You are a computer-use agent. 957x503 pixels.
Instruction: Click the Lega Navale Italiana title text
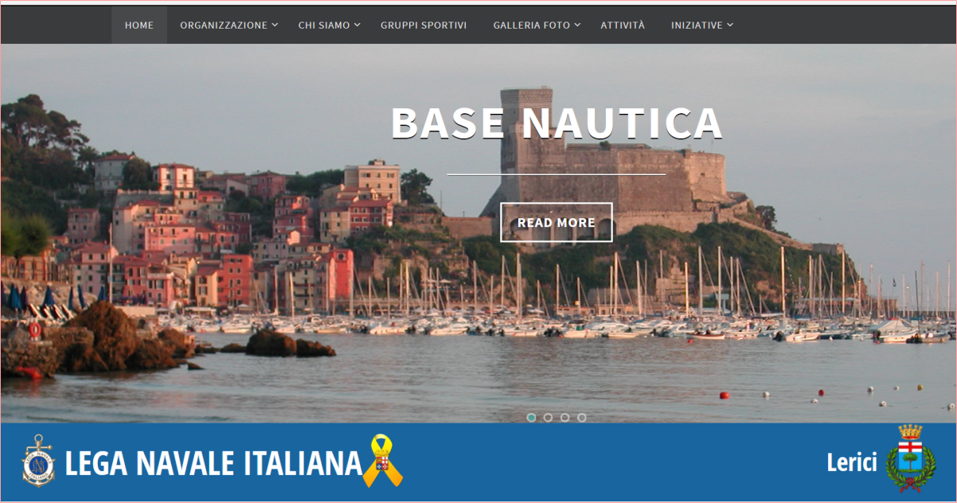coord(213,463)
